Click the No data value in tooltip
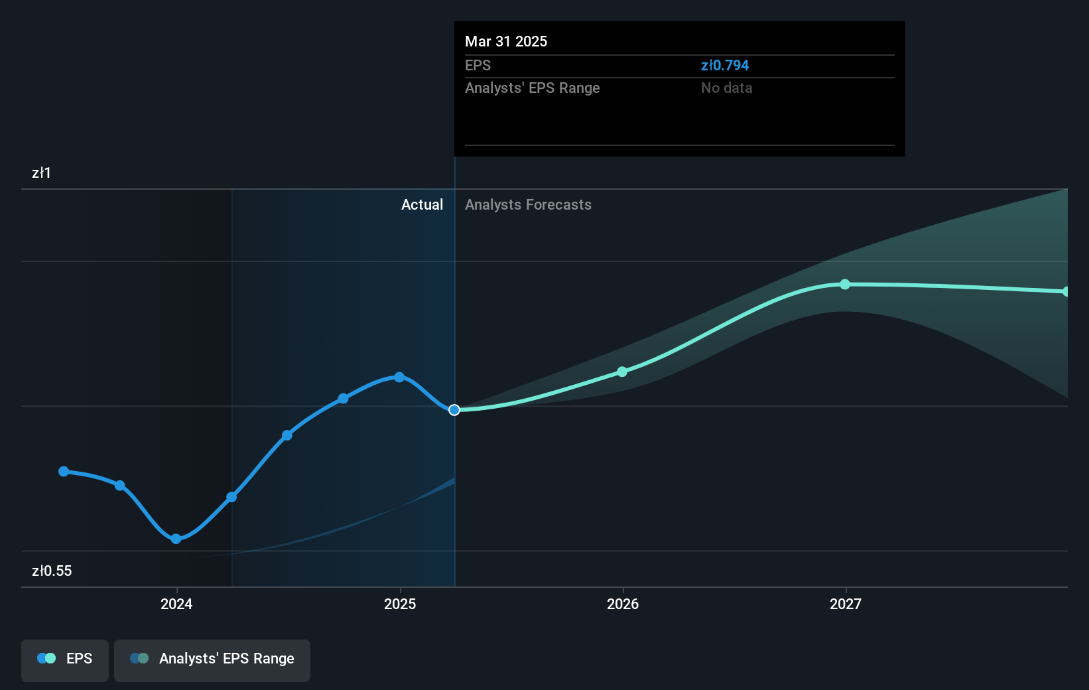 pos(727,88)
